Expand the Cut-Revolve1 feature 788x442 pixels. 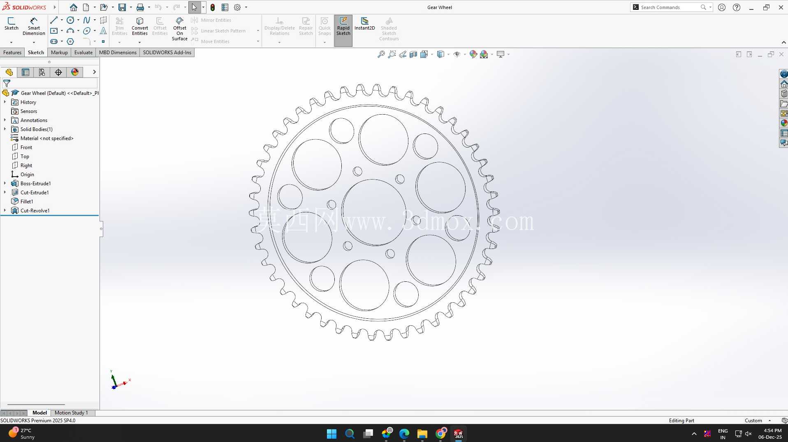[5, 210]
